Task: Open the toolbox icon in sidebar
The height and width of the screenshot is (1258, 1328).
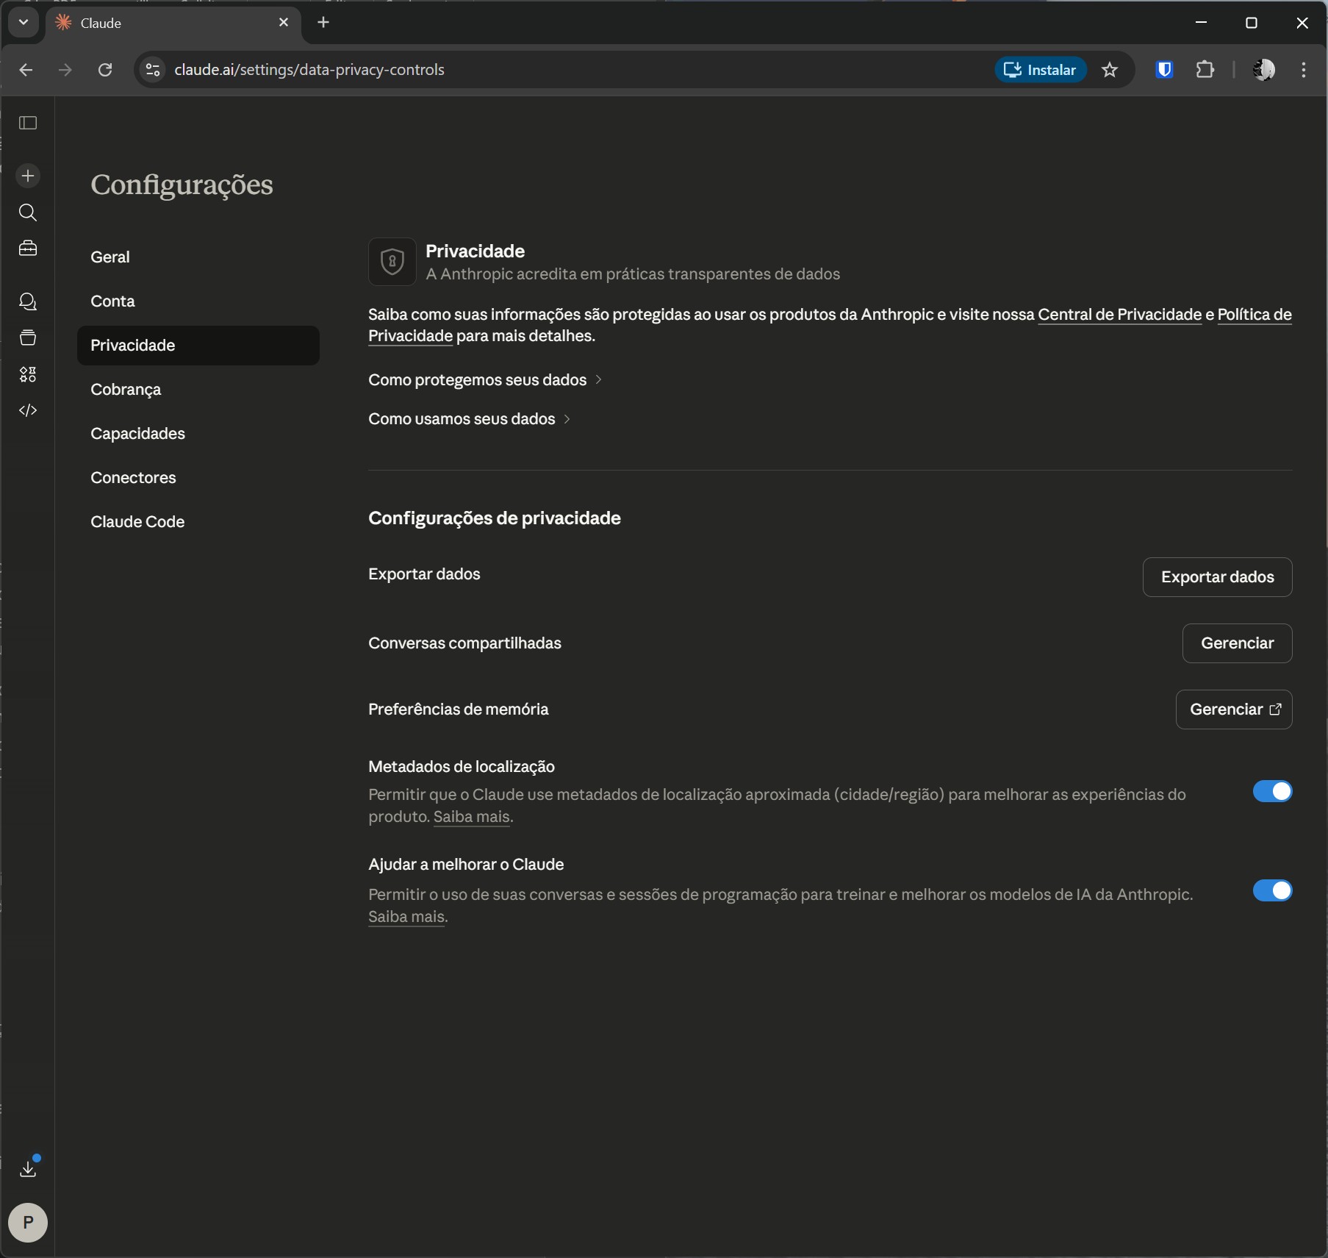Action: [28, 249]
